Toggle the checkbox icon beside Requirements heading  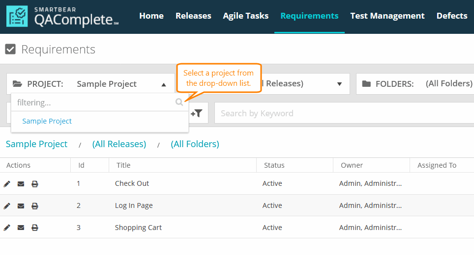tap(10, 49)
